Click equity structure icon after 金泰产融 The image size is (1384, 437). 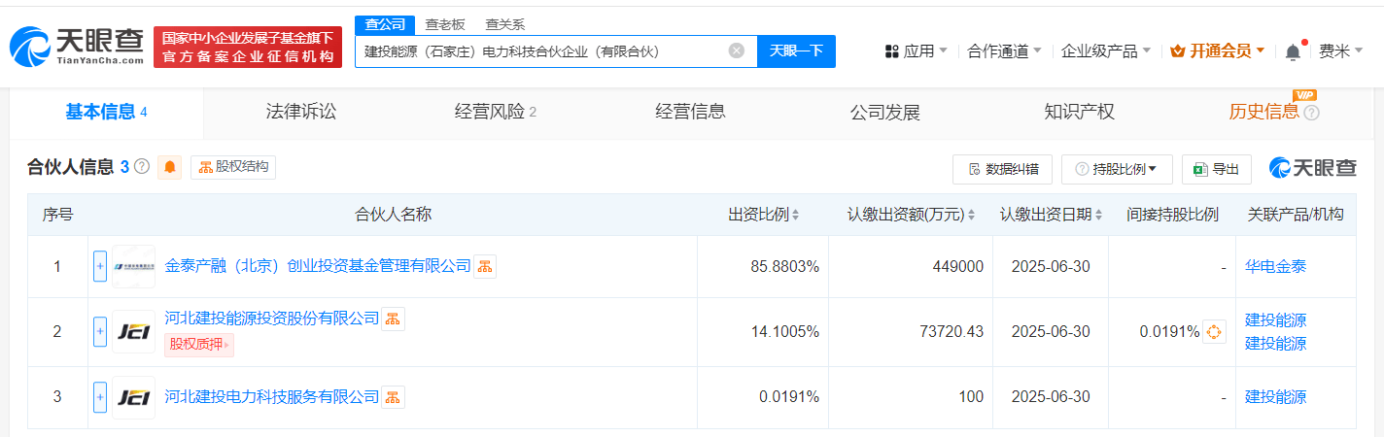[x=485, y=266]
